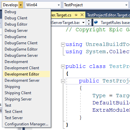Collapse the public class TestProject block
The height and width of the screenshot is (130, 130).
pyautogui.click(x=63, y=66)
